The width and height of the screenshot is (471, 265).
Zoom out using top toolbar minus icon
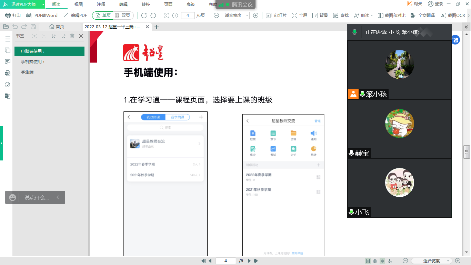[216, 16]
